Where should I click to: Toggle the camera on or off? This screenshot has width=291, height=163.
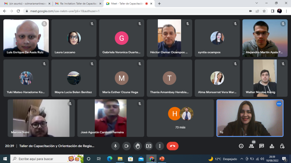tap(126, 146)
